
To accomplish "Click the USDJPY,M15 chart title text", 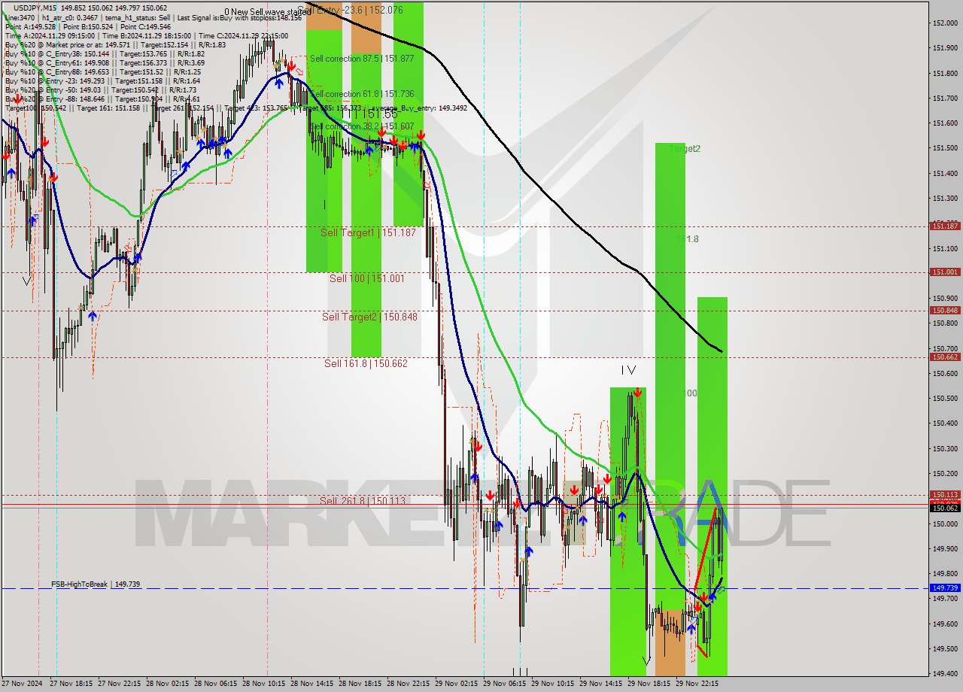I will point(33,7).
